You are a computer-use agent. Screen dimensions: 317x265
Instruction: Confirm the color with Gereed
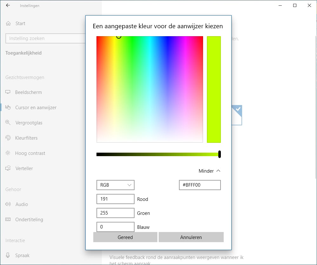125,237
